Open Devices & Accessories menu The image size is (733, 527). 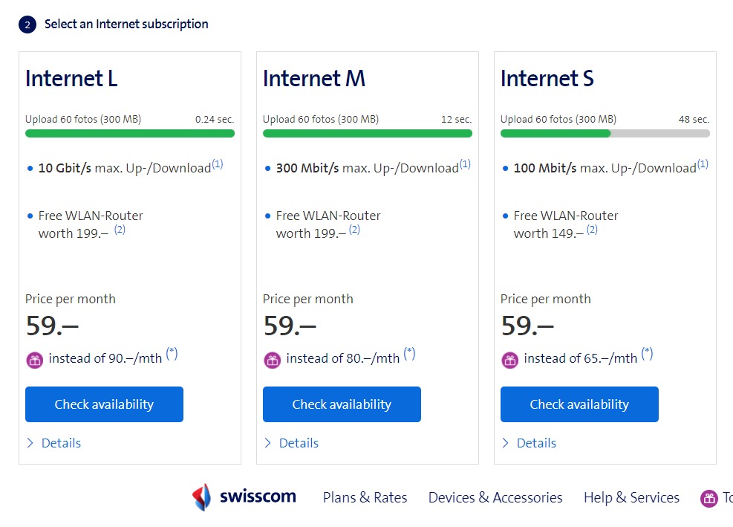pyautogui.click(x=495, y=498)
